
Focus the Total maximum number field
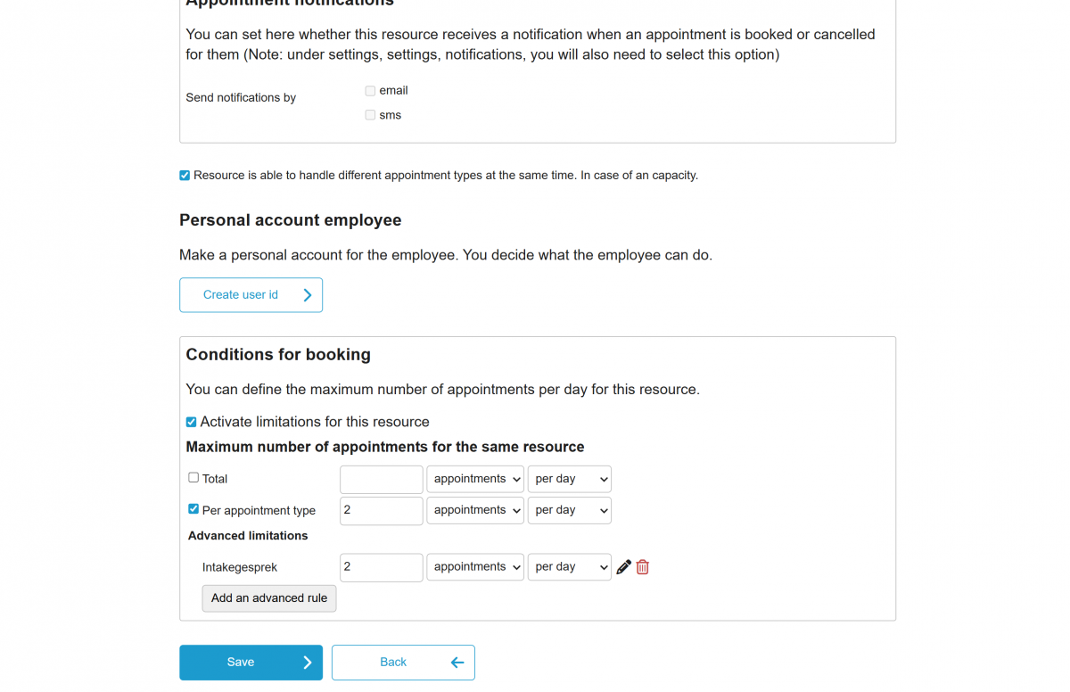tap(381, 479)
